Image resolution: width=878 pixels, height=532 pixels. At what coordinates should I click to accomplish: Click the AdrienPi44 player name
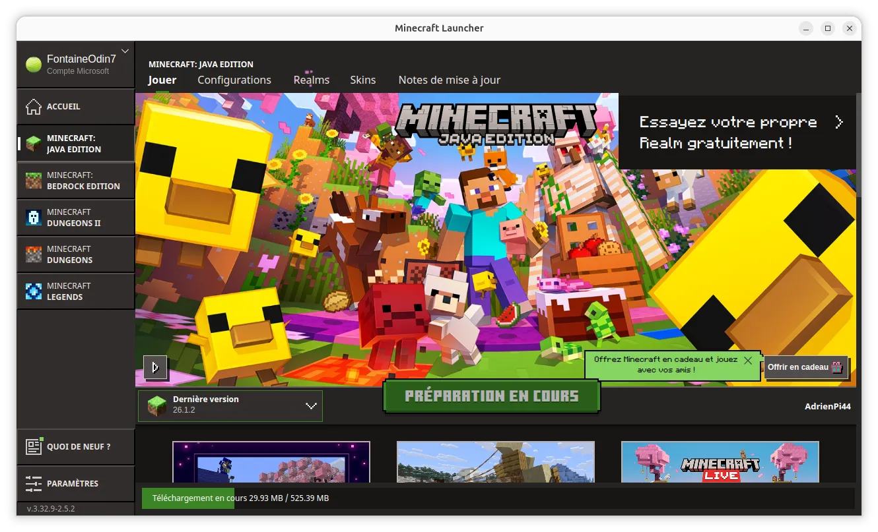[x=828, y=407]
